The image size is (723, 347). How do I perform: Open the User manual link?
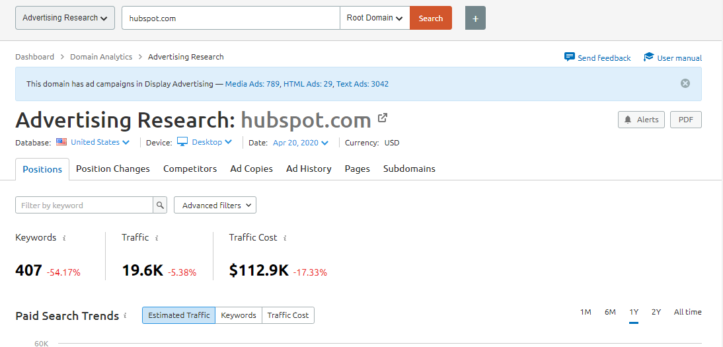[679, 58]
